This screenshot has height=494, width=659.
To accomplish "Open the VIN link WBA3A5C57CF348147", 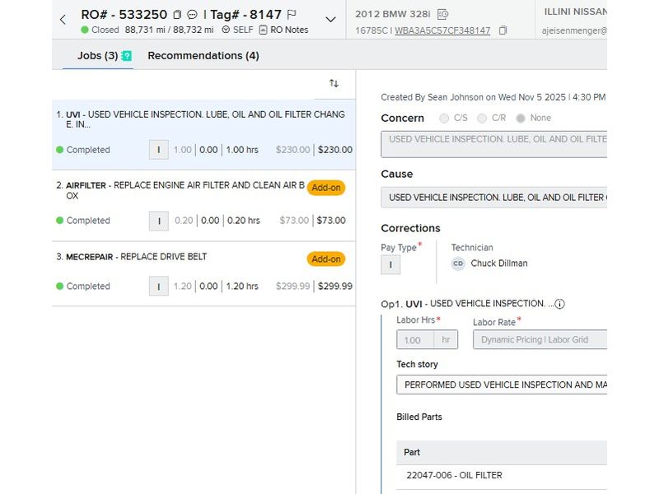I will coord(442,30).
